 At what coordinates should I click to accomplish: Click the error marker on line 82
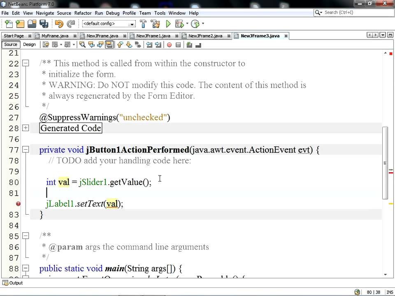click(x=18, y=203)
